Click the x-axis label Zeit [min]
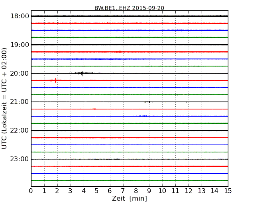The height and width of the screenshot is (207, 259). point(129,198)
